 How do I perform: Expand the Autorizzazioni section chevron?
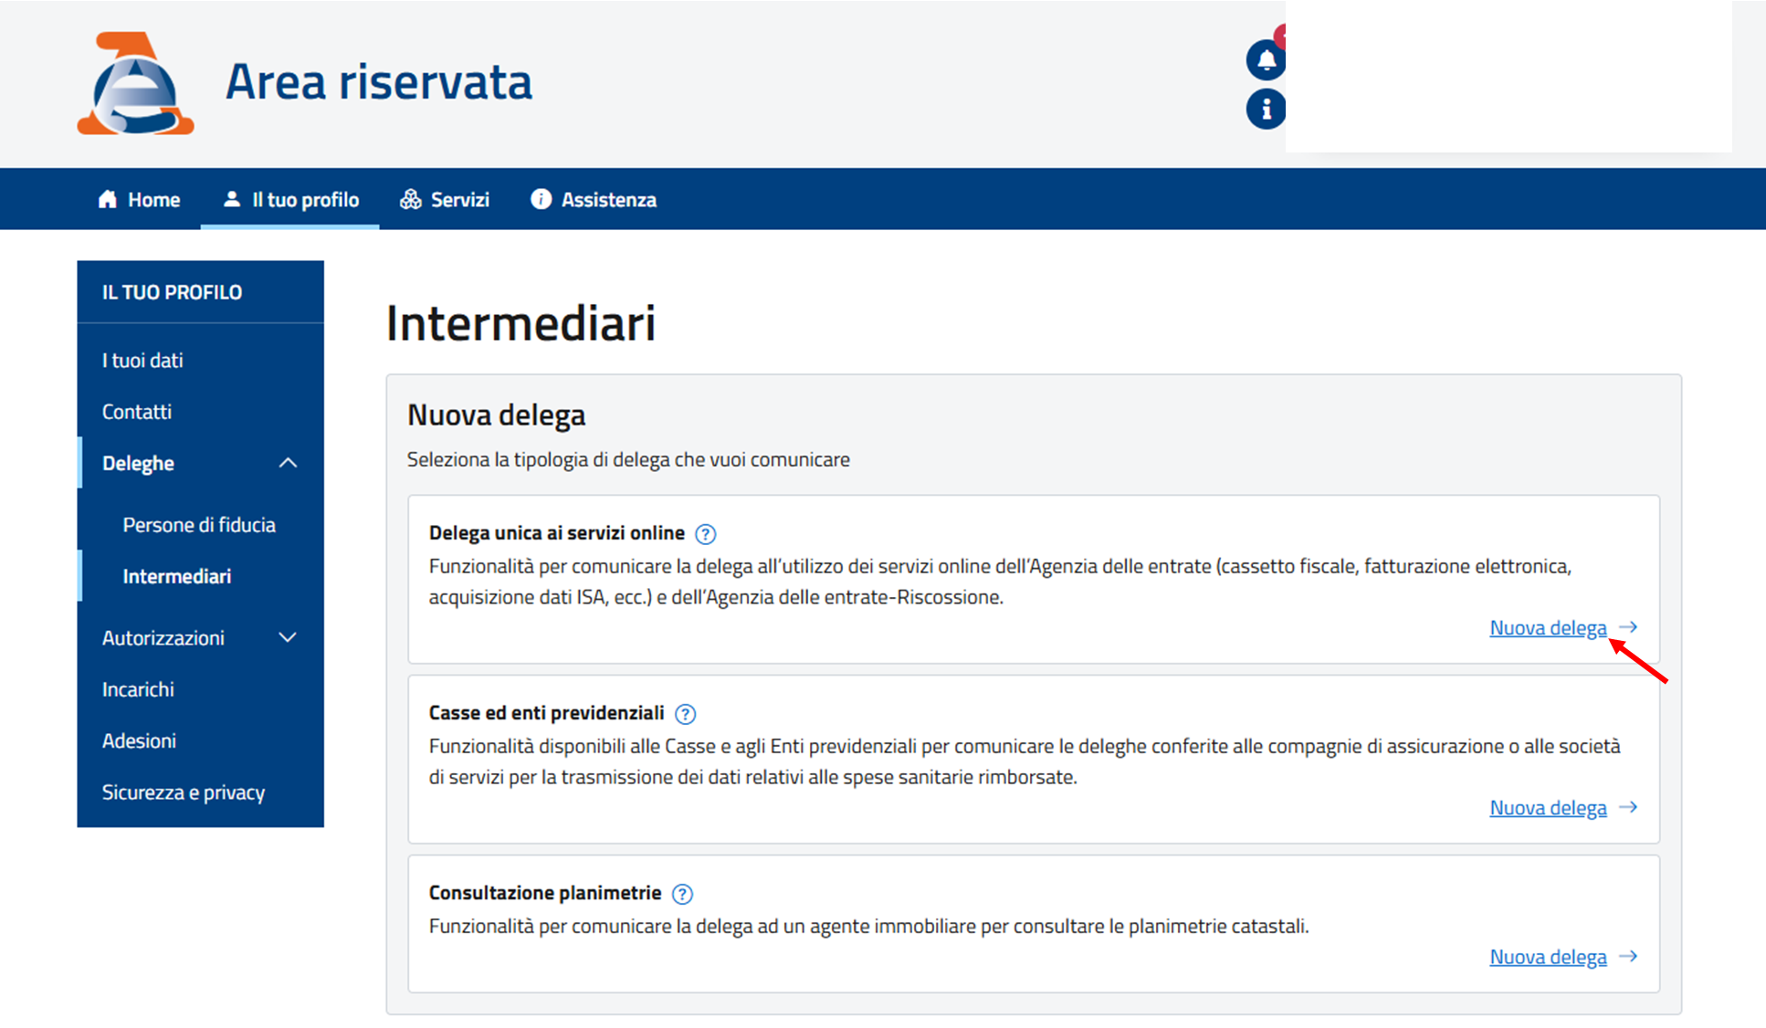click(288, 637)
